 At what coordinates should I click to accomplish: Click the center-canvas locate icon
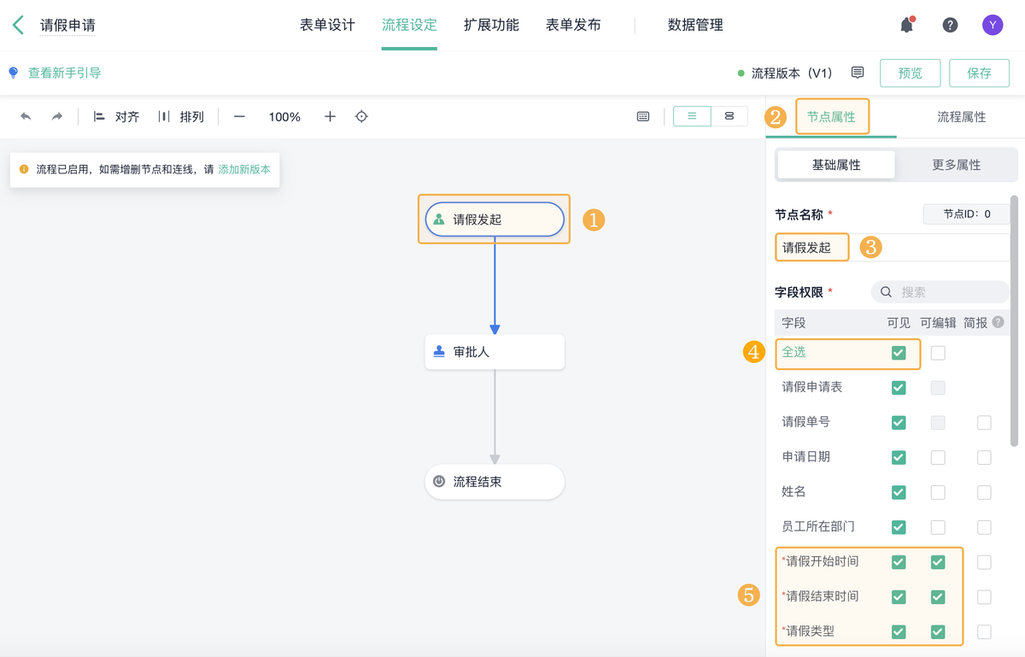(x=361, y=116)
